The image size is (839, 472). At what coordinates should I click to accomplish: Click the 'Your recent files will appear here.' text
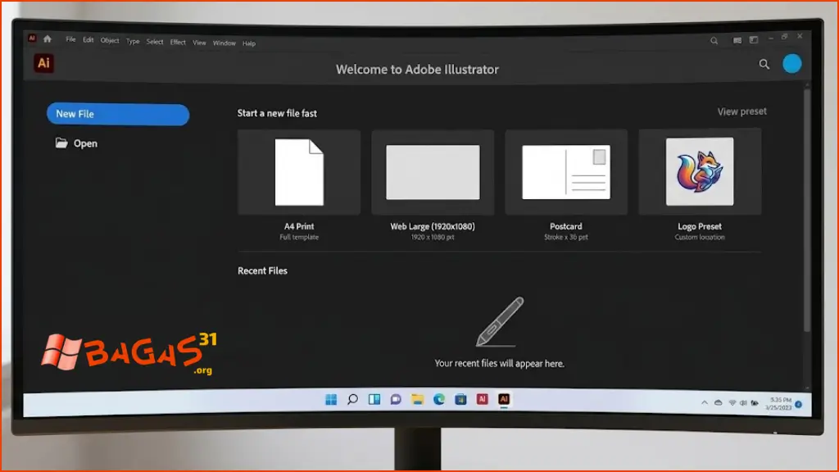coord(499,363)
